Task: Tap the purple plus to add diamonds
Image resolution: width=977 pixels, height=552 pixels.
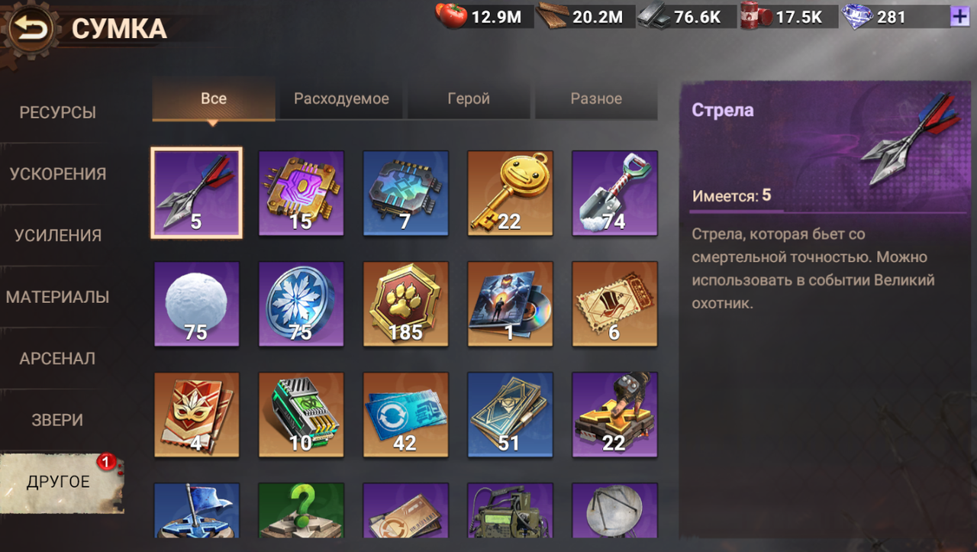Action: [959, 17]
